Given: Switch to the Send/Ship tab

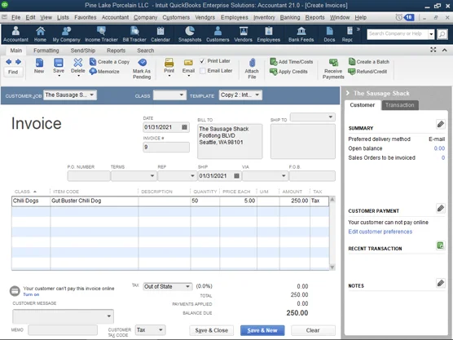Looking at the screenshot, I should pyautogui.click(x=83, y=51).
